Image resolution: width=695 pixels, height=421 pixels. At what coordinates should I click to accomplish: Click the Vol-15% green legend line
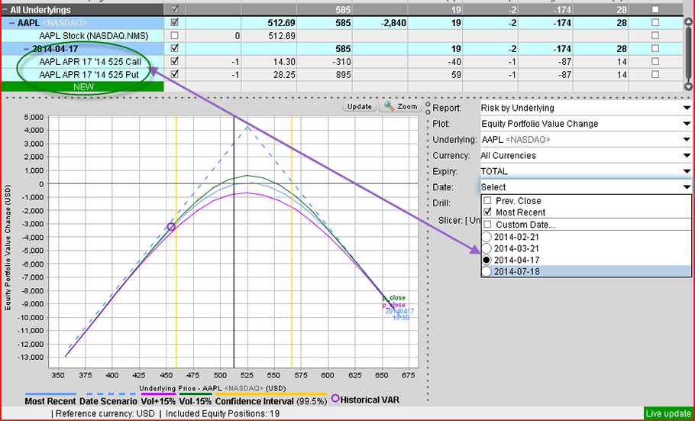(196, 394)
